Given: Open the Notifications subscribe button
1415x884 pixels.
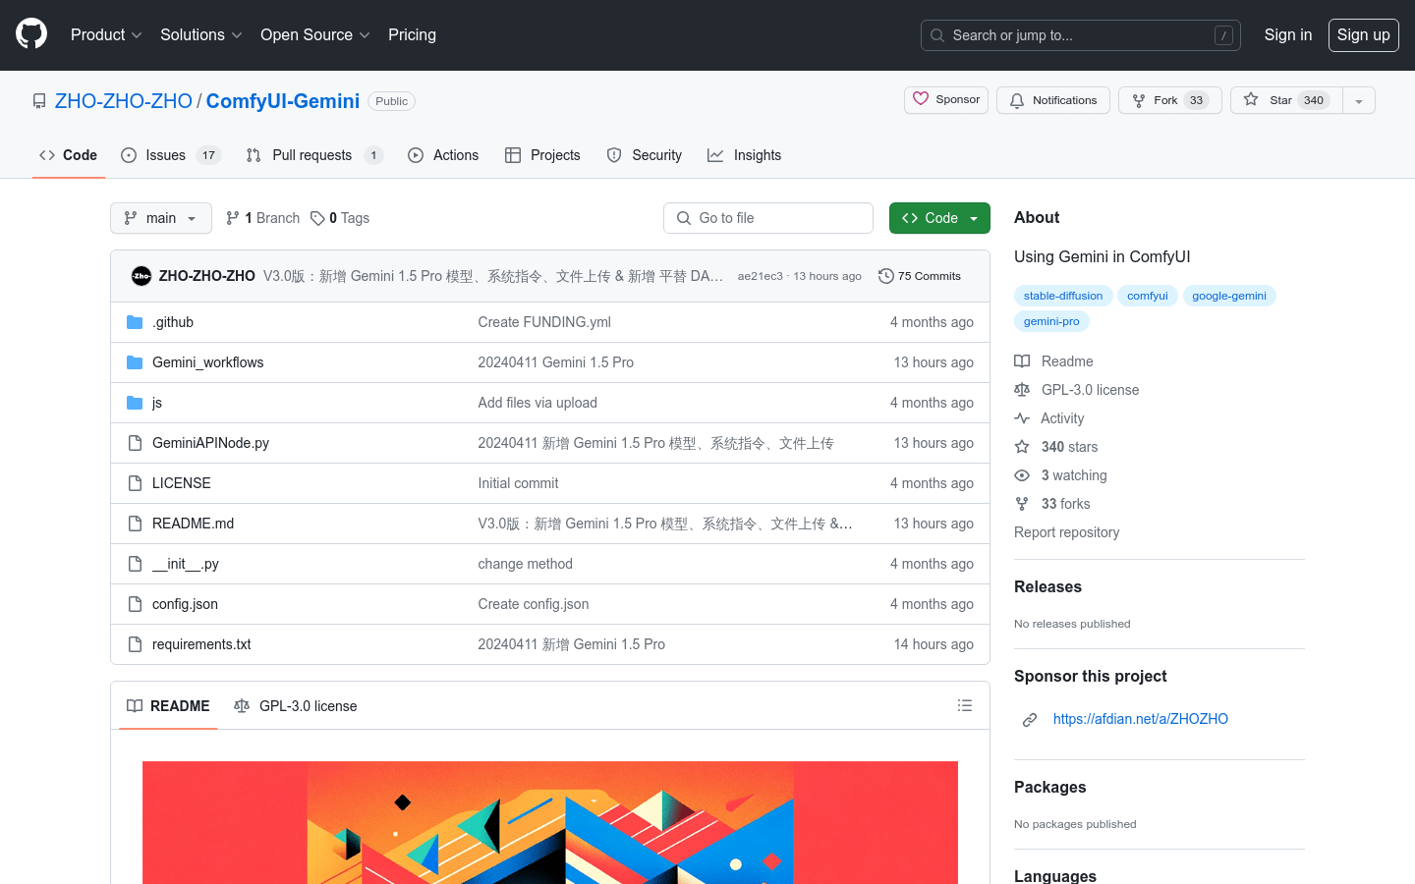Looking at the screenshot, I should point(1053,100).
